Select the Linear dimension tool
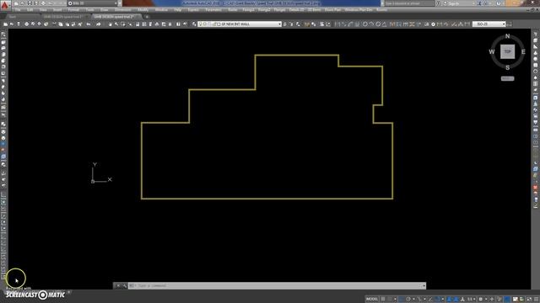 (x=337, y=24)
